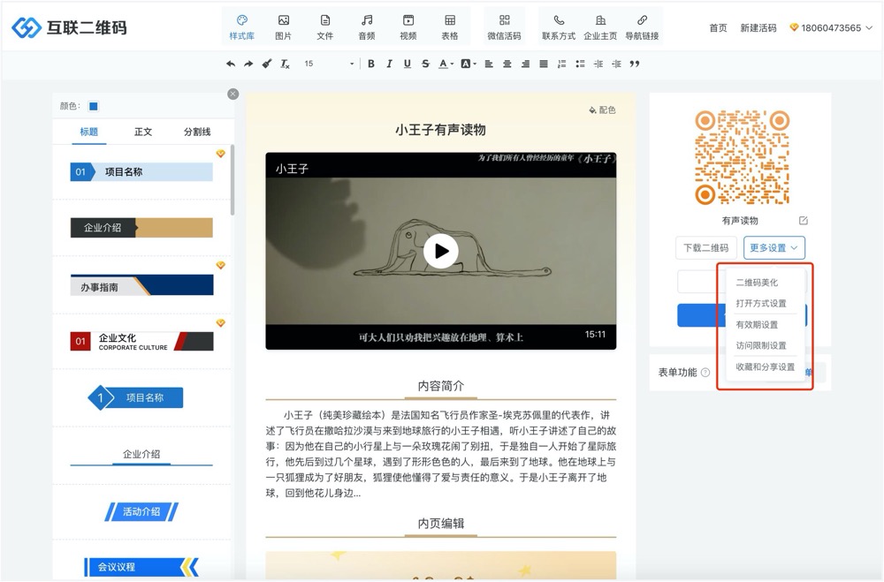Toggle strikethrough formatting

(x=425, y=64)
